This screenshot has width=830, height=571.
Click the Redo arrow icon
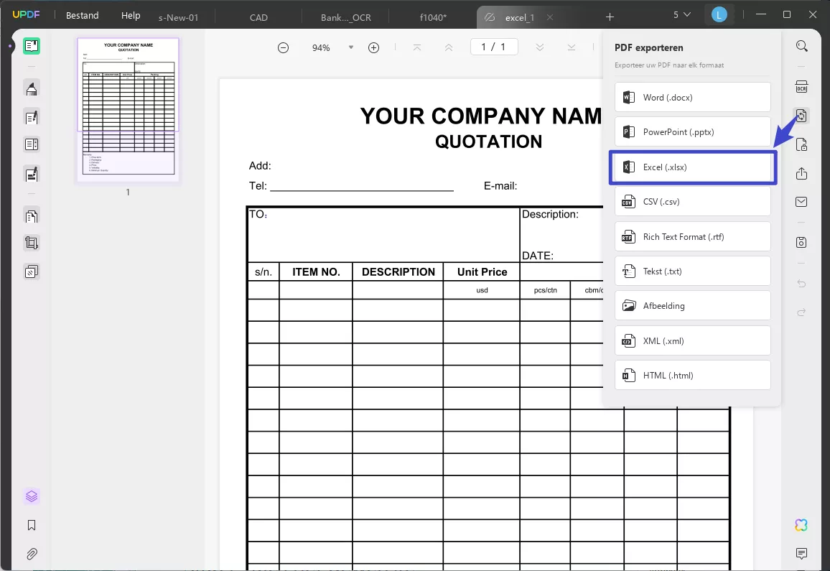(801, 312)
